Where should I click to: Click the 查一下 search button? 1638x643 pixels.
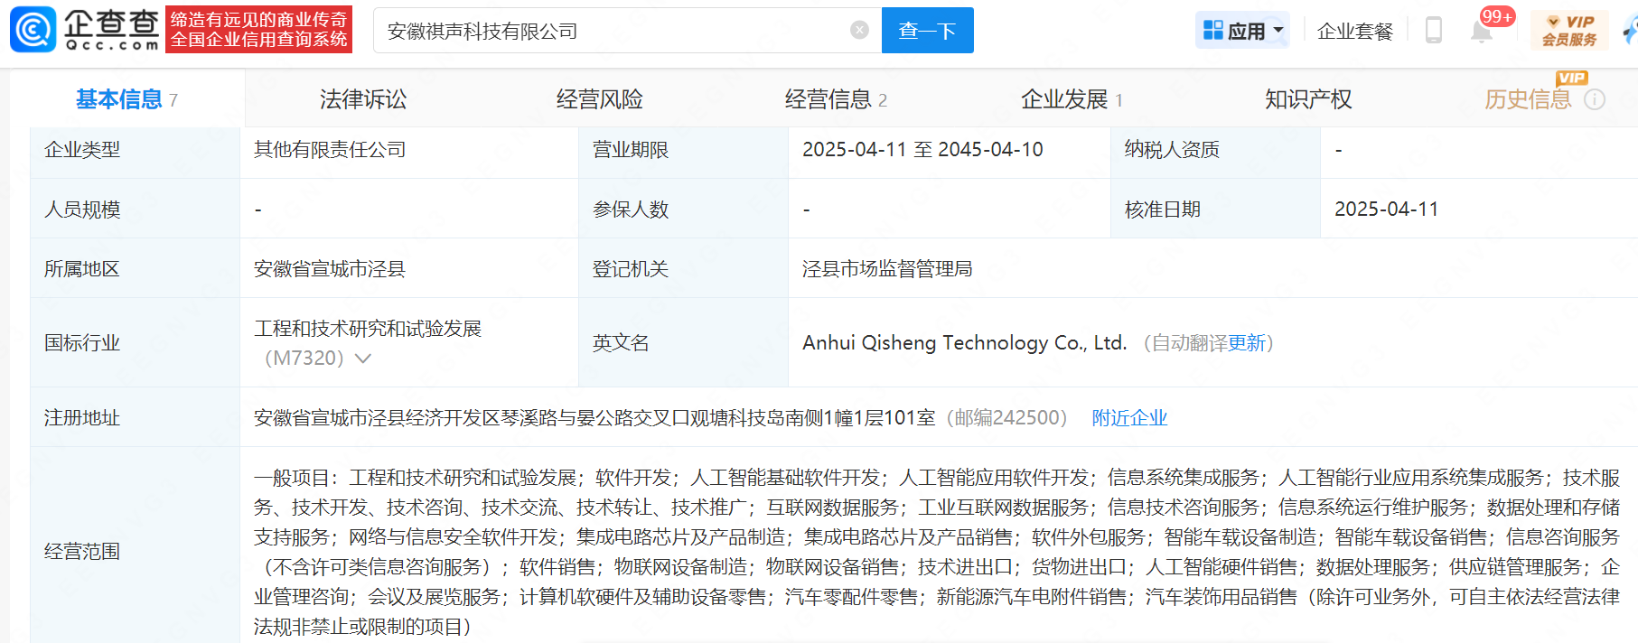(927, 31)
